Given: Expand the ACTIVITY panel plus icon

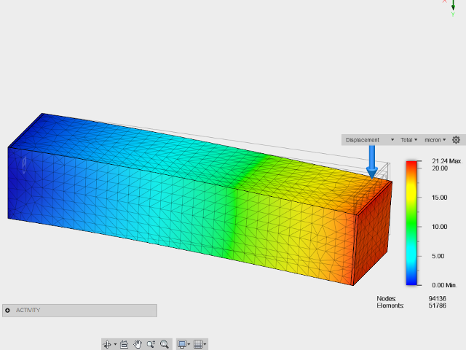Looking at the screenshot, I should [x=7, y=311].
